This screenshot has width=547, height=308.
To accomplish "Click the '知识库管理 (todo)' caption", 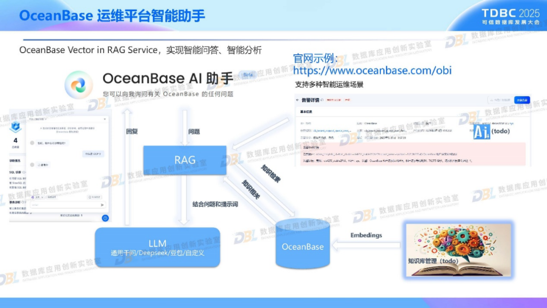I will [x=434, y=261].
